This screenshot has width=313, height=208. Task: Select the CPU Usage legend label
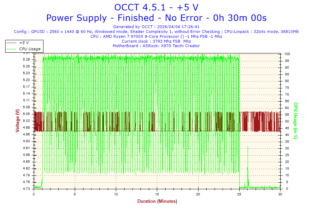pyautogui.click(x=30, y=49)
